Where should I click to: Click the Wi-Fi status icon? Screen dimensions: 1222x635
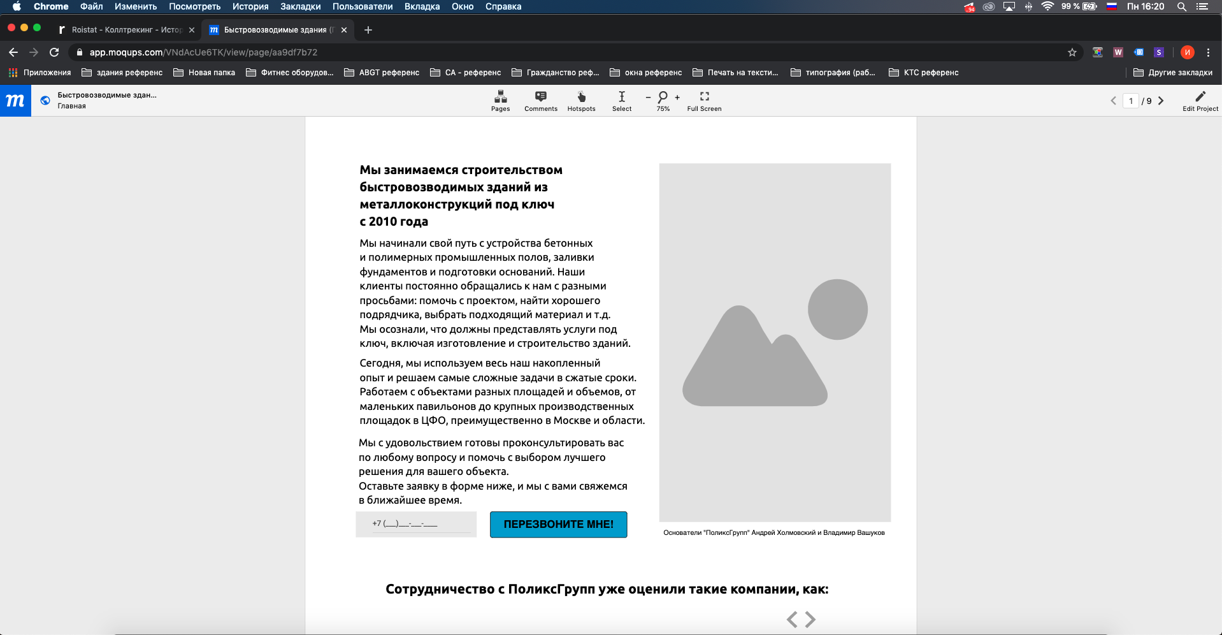point(1047,6)
